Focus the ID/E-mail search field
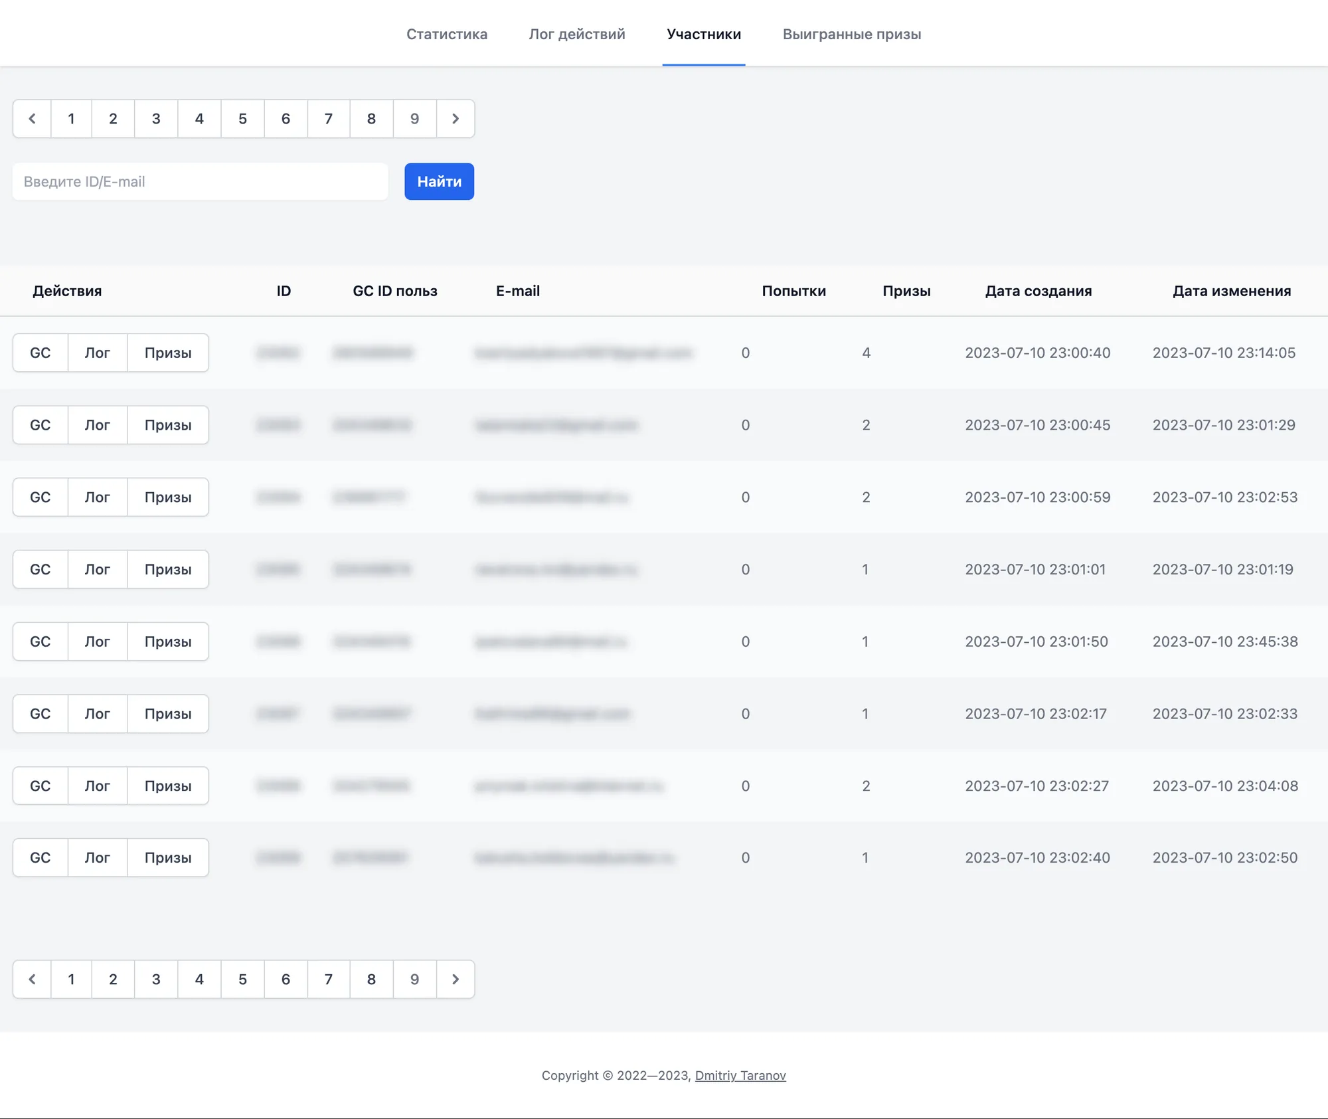This screenshot has height=1119, width=1328. [x=201, y=181]
